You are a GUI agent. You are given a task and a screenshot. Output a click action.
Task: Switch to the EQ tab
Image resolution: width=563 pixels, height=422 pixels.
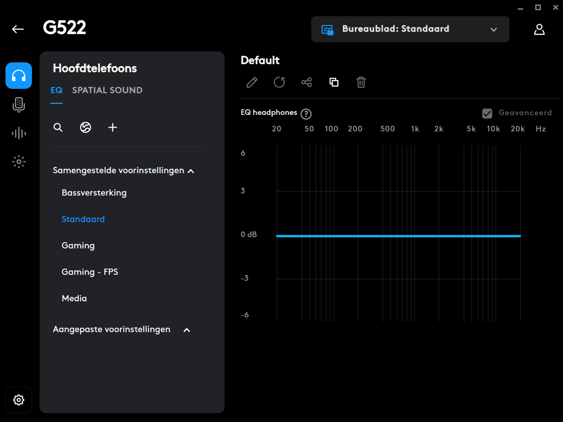[x=57, y=90]
